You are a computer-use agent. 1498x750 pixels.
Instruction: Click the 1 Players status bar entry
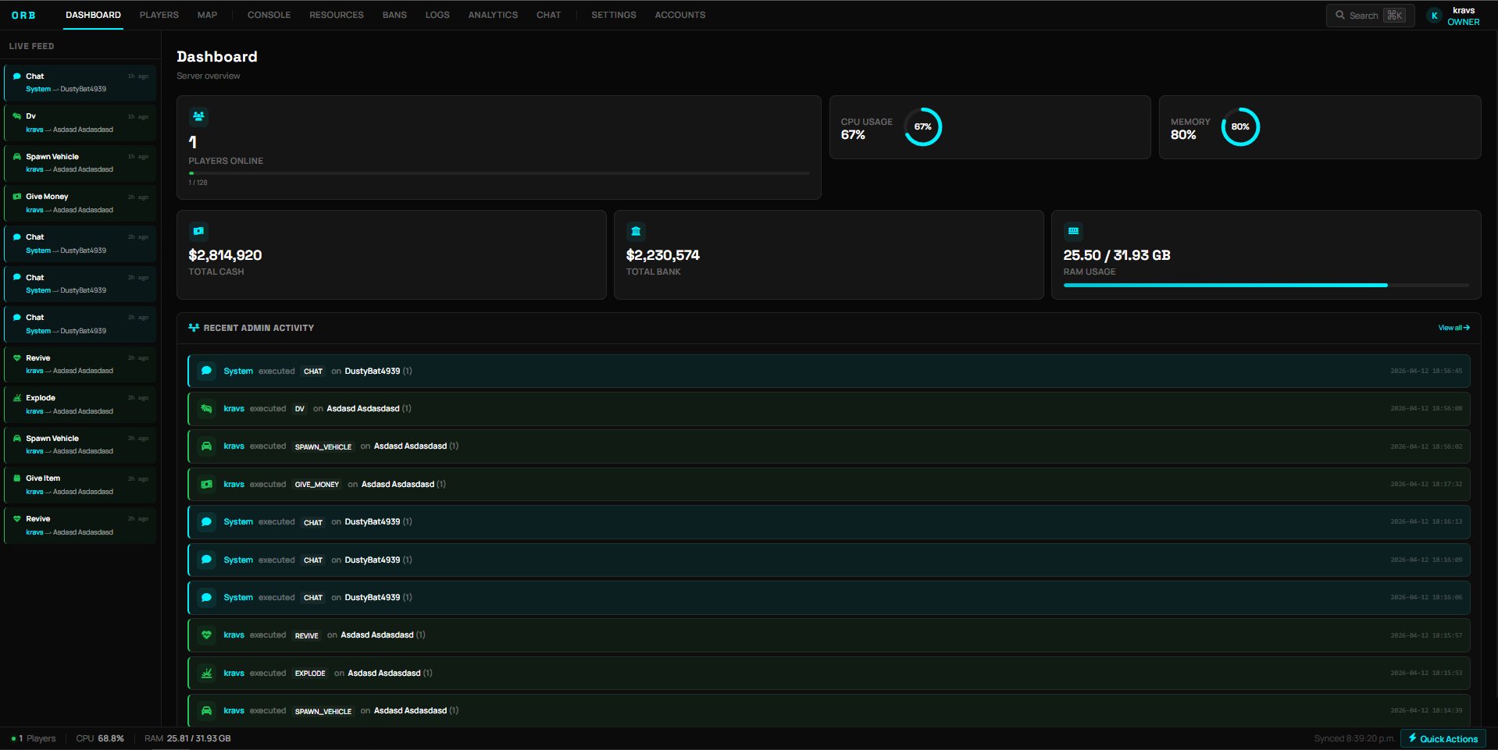[x=34, y=738]
